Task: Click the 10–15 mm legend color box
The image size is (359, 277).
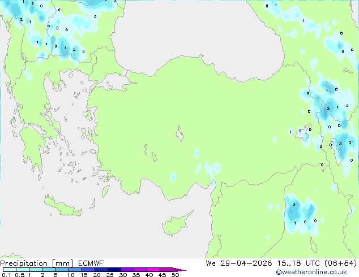Action: 75,270
